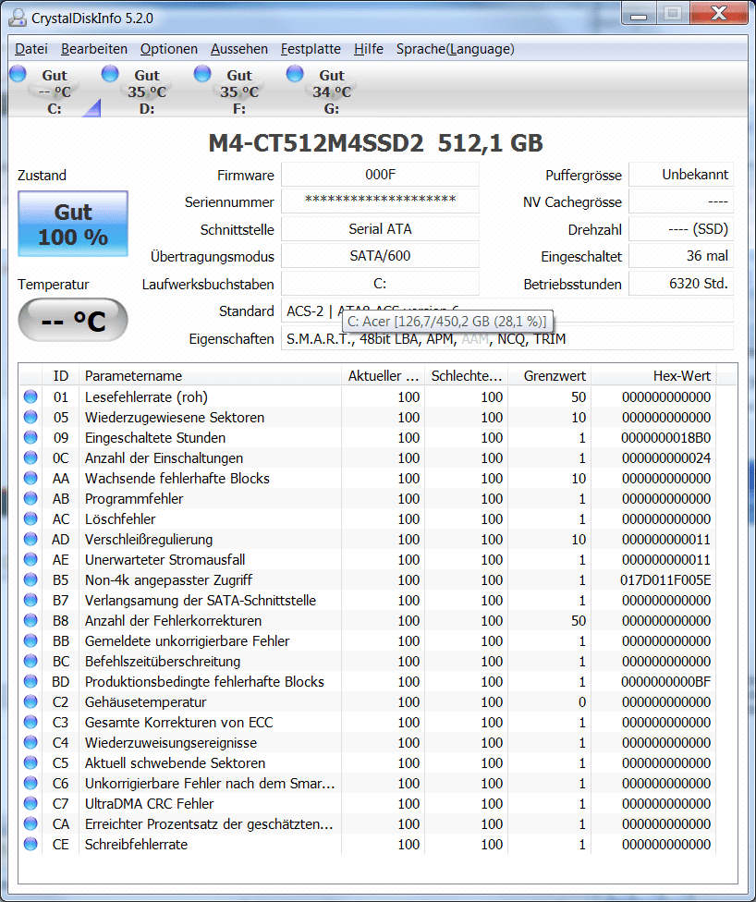Click status orb for Unerwarteter Stromausfall row

pos(30,559)
